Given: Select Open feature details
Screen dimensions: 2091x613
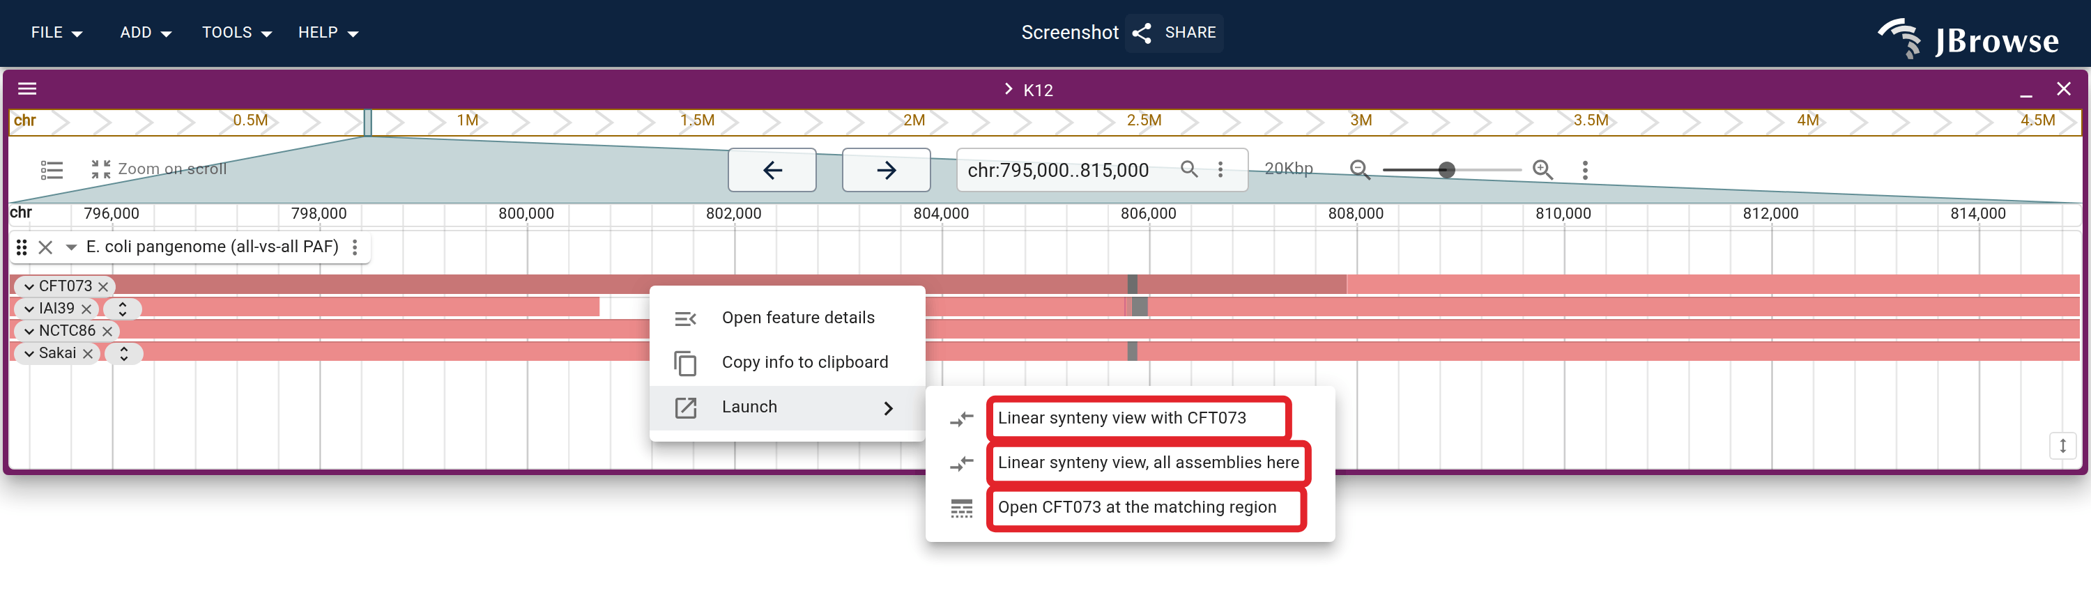Looking at the screenshot, I should click(786, 318).
